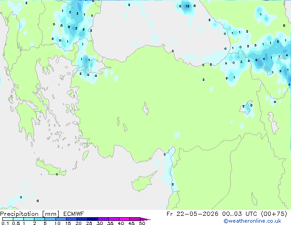Select the 5–10 mm legend swatch
Viewport: 291px width, 225px height.
pos(50,219)
